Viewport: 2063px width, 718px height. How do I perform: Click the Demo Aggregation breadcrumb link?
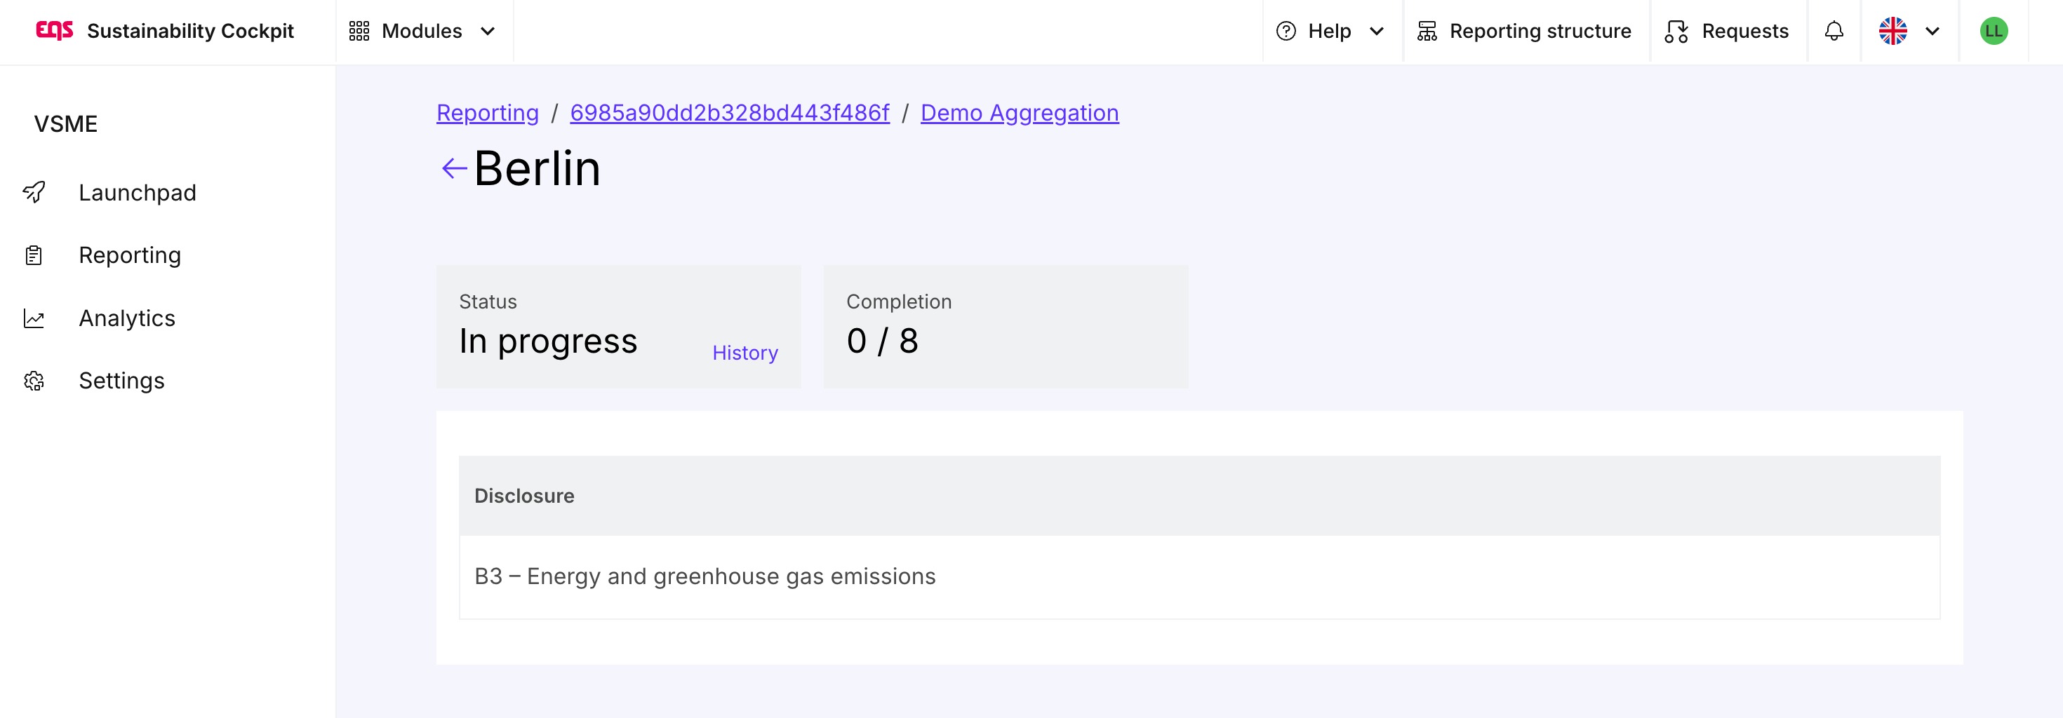pos(1019,113)
